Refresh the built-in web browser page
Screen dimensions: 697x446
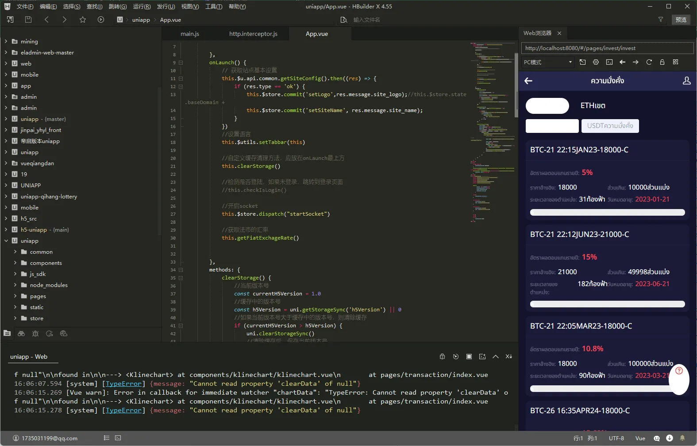point(649,62)
